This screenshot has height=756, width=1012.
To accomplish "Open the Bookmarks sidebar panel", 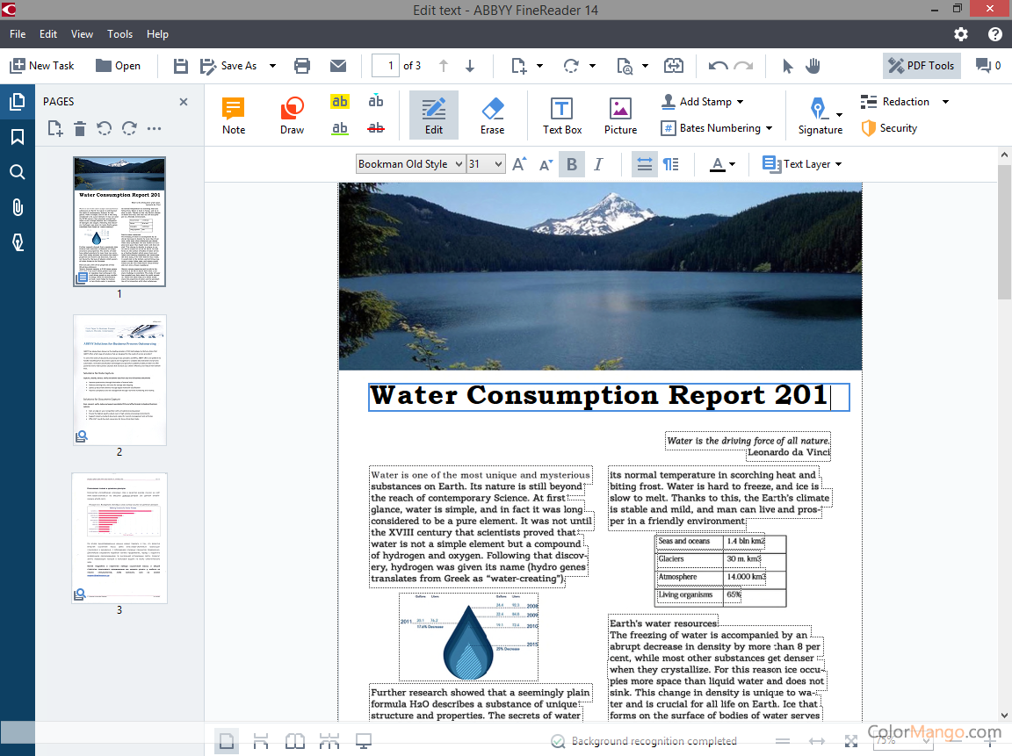I will [x=17, y=137].
